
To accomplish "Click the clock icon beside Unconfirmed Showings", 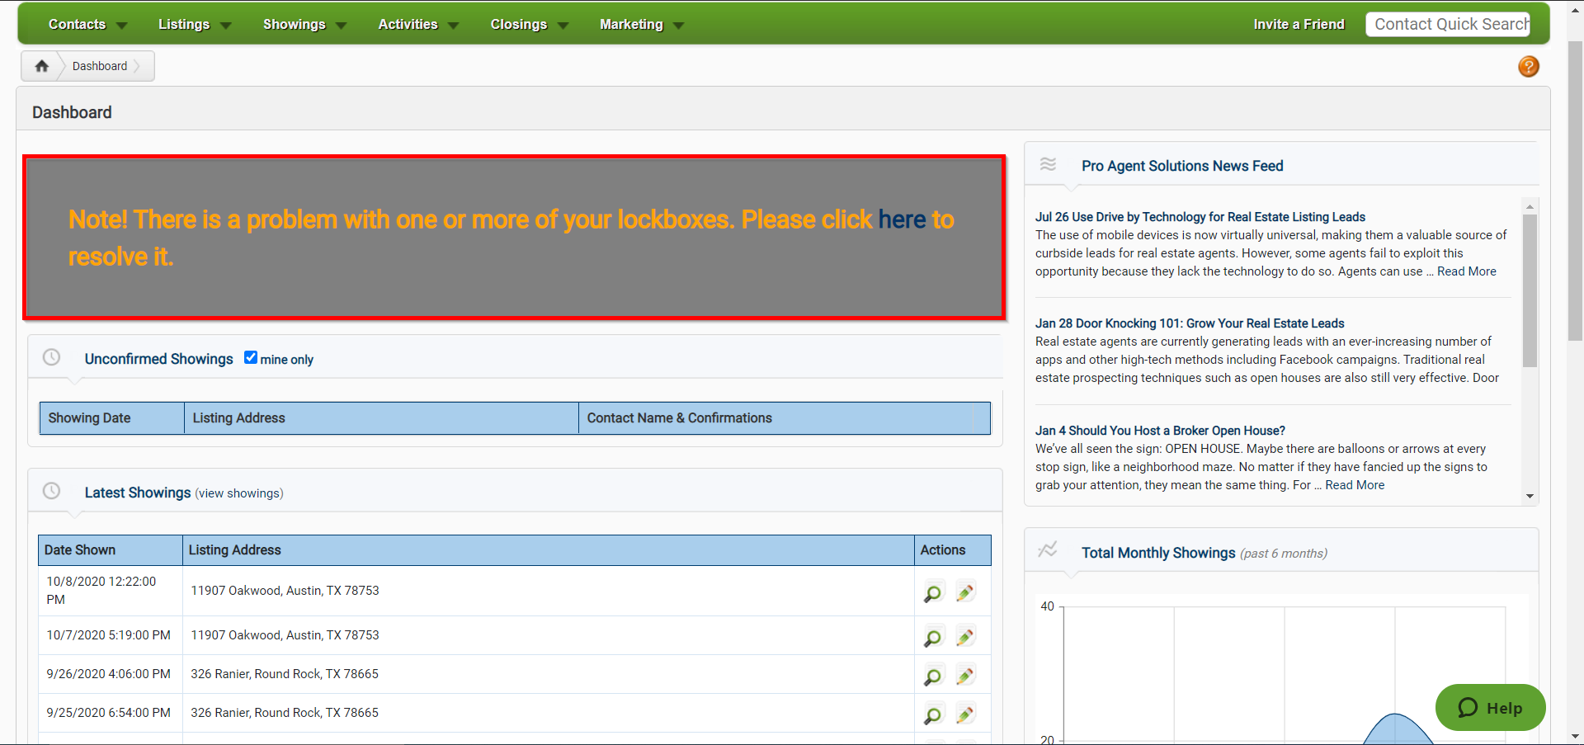I will tap(51, 357).
